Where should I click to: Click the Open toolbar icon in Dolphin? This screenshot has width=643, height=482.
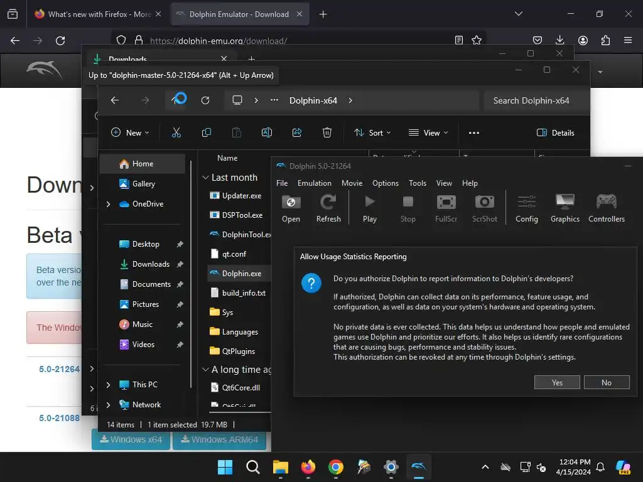point(291,208)
